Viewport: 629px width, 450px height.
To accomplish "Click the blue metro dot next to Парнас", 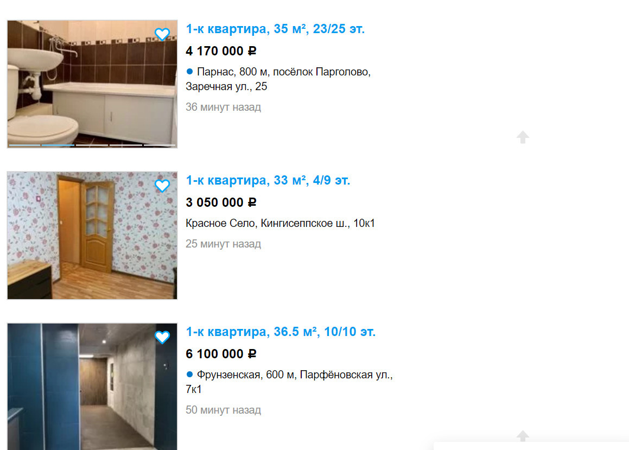I will coord(190,72).
